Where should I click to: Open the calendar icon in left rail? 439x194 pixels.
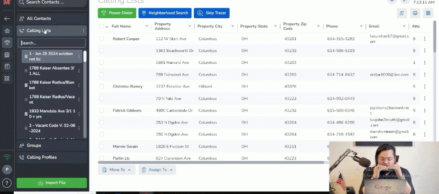pyautogui.click(x=7, y=55)
